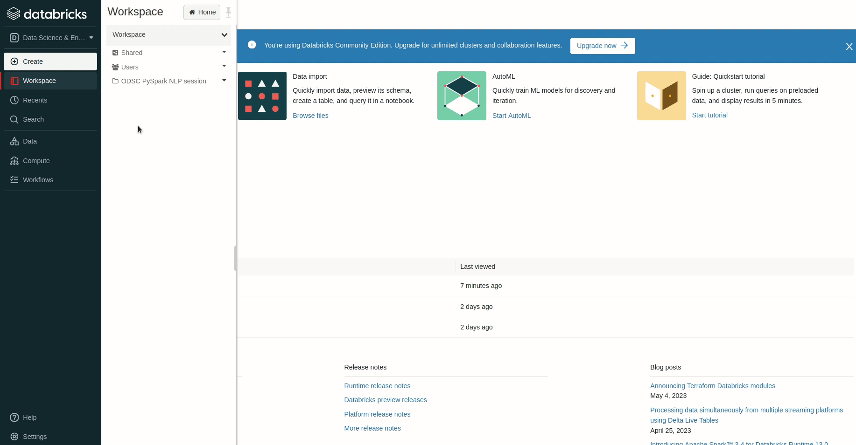Open the Settings gear icon
856x445 pixels.
click(14, 437)
